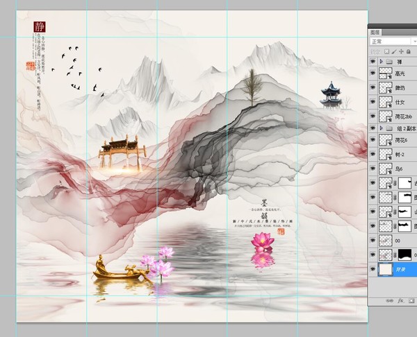Click the mask link chain on 古 layer

coord(395,183)
